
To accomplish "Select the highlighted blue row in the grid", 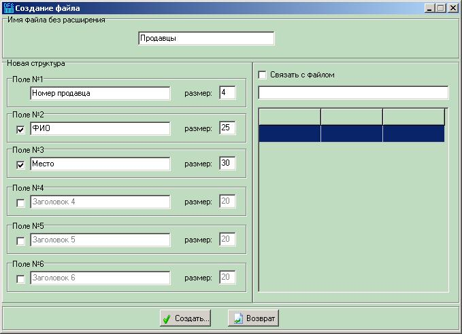I will pyautogui.click(x=351, y=134).
